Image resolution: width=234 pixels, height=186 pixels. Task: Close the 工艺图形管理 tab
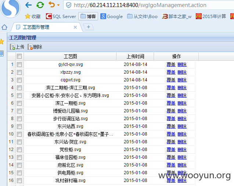(75, 27)
